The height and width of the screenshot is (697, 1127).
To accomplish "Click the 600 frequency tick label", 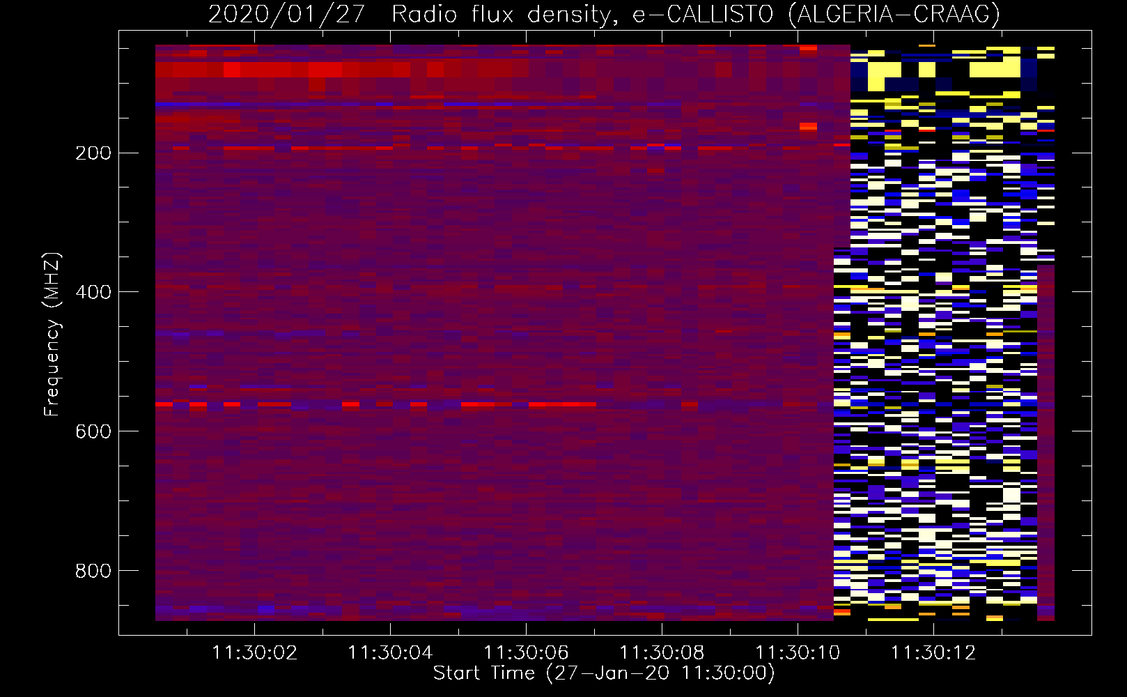I will click(x=93, y=432).
